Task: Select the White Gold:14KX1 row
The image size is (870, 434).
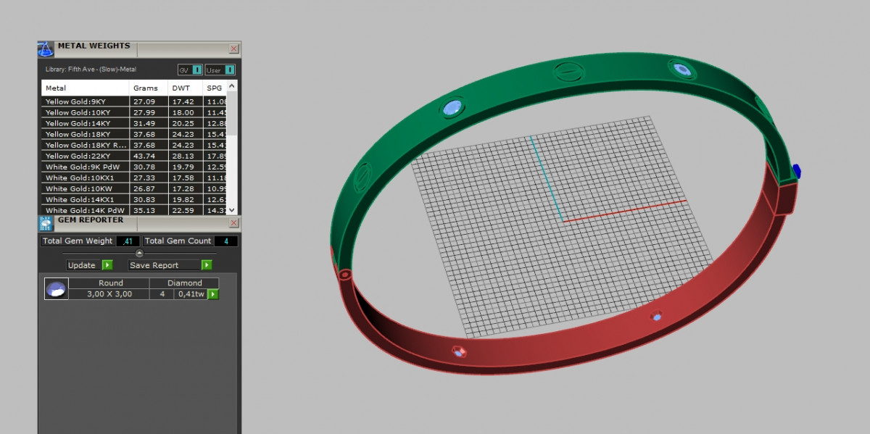Action: click(x=134, y=199)
